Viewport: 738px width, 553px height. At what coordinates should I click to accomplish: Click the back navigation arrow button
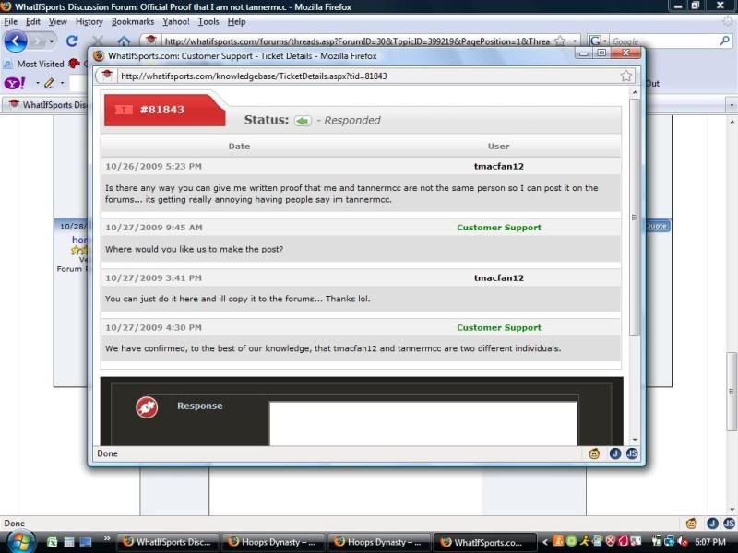16,41
